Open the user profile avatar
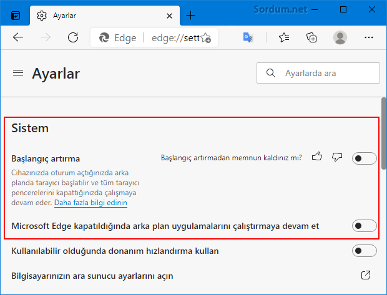 (340, 37)
